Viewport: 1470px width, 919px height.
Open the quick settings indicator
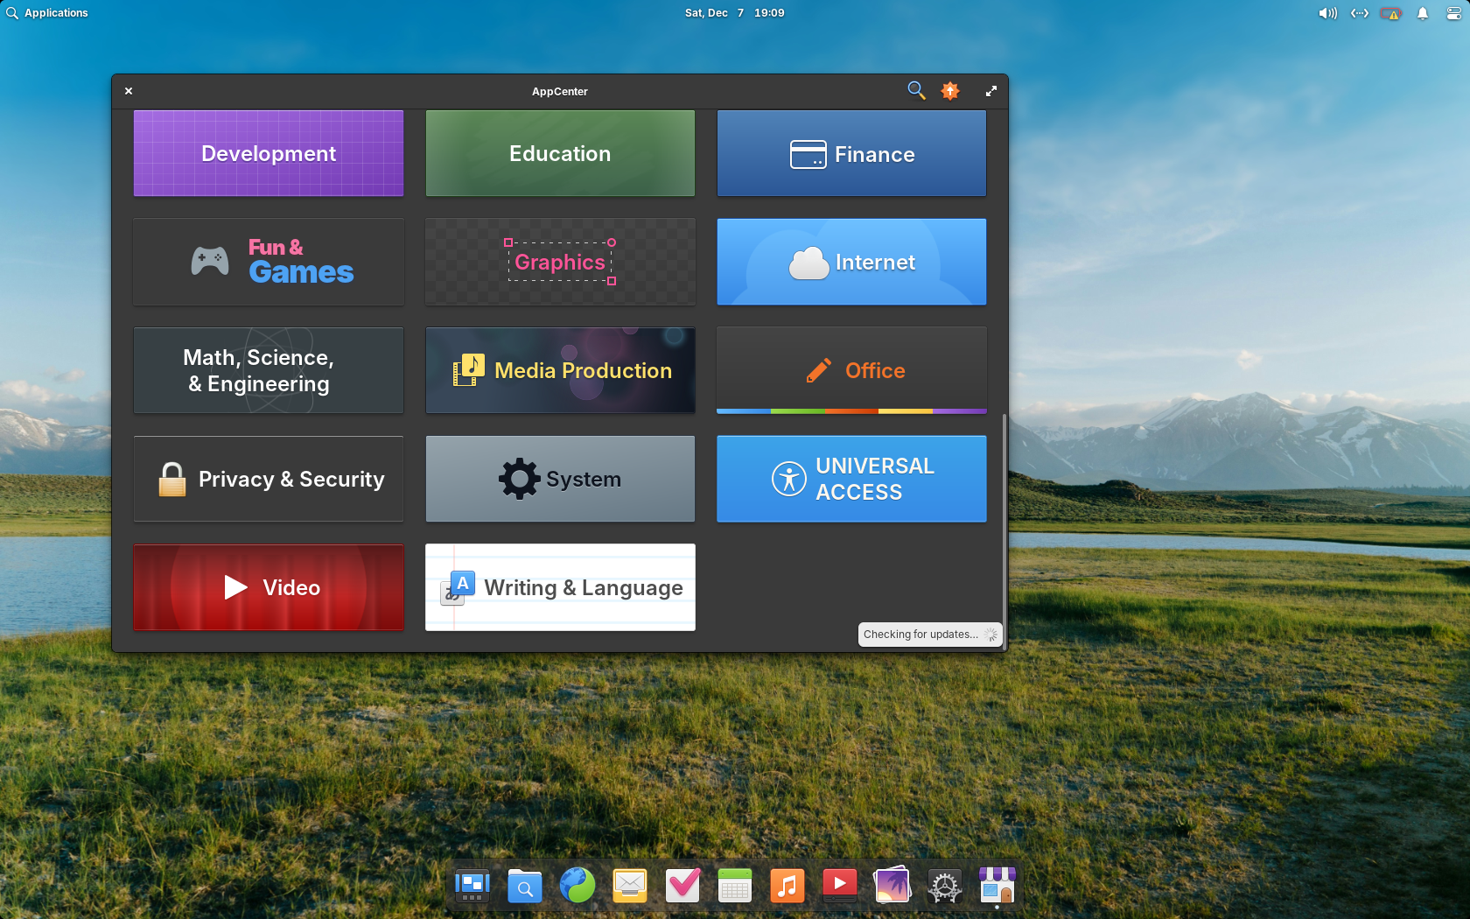click(x=1453, y=13)
